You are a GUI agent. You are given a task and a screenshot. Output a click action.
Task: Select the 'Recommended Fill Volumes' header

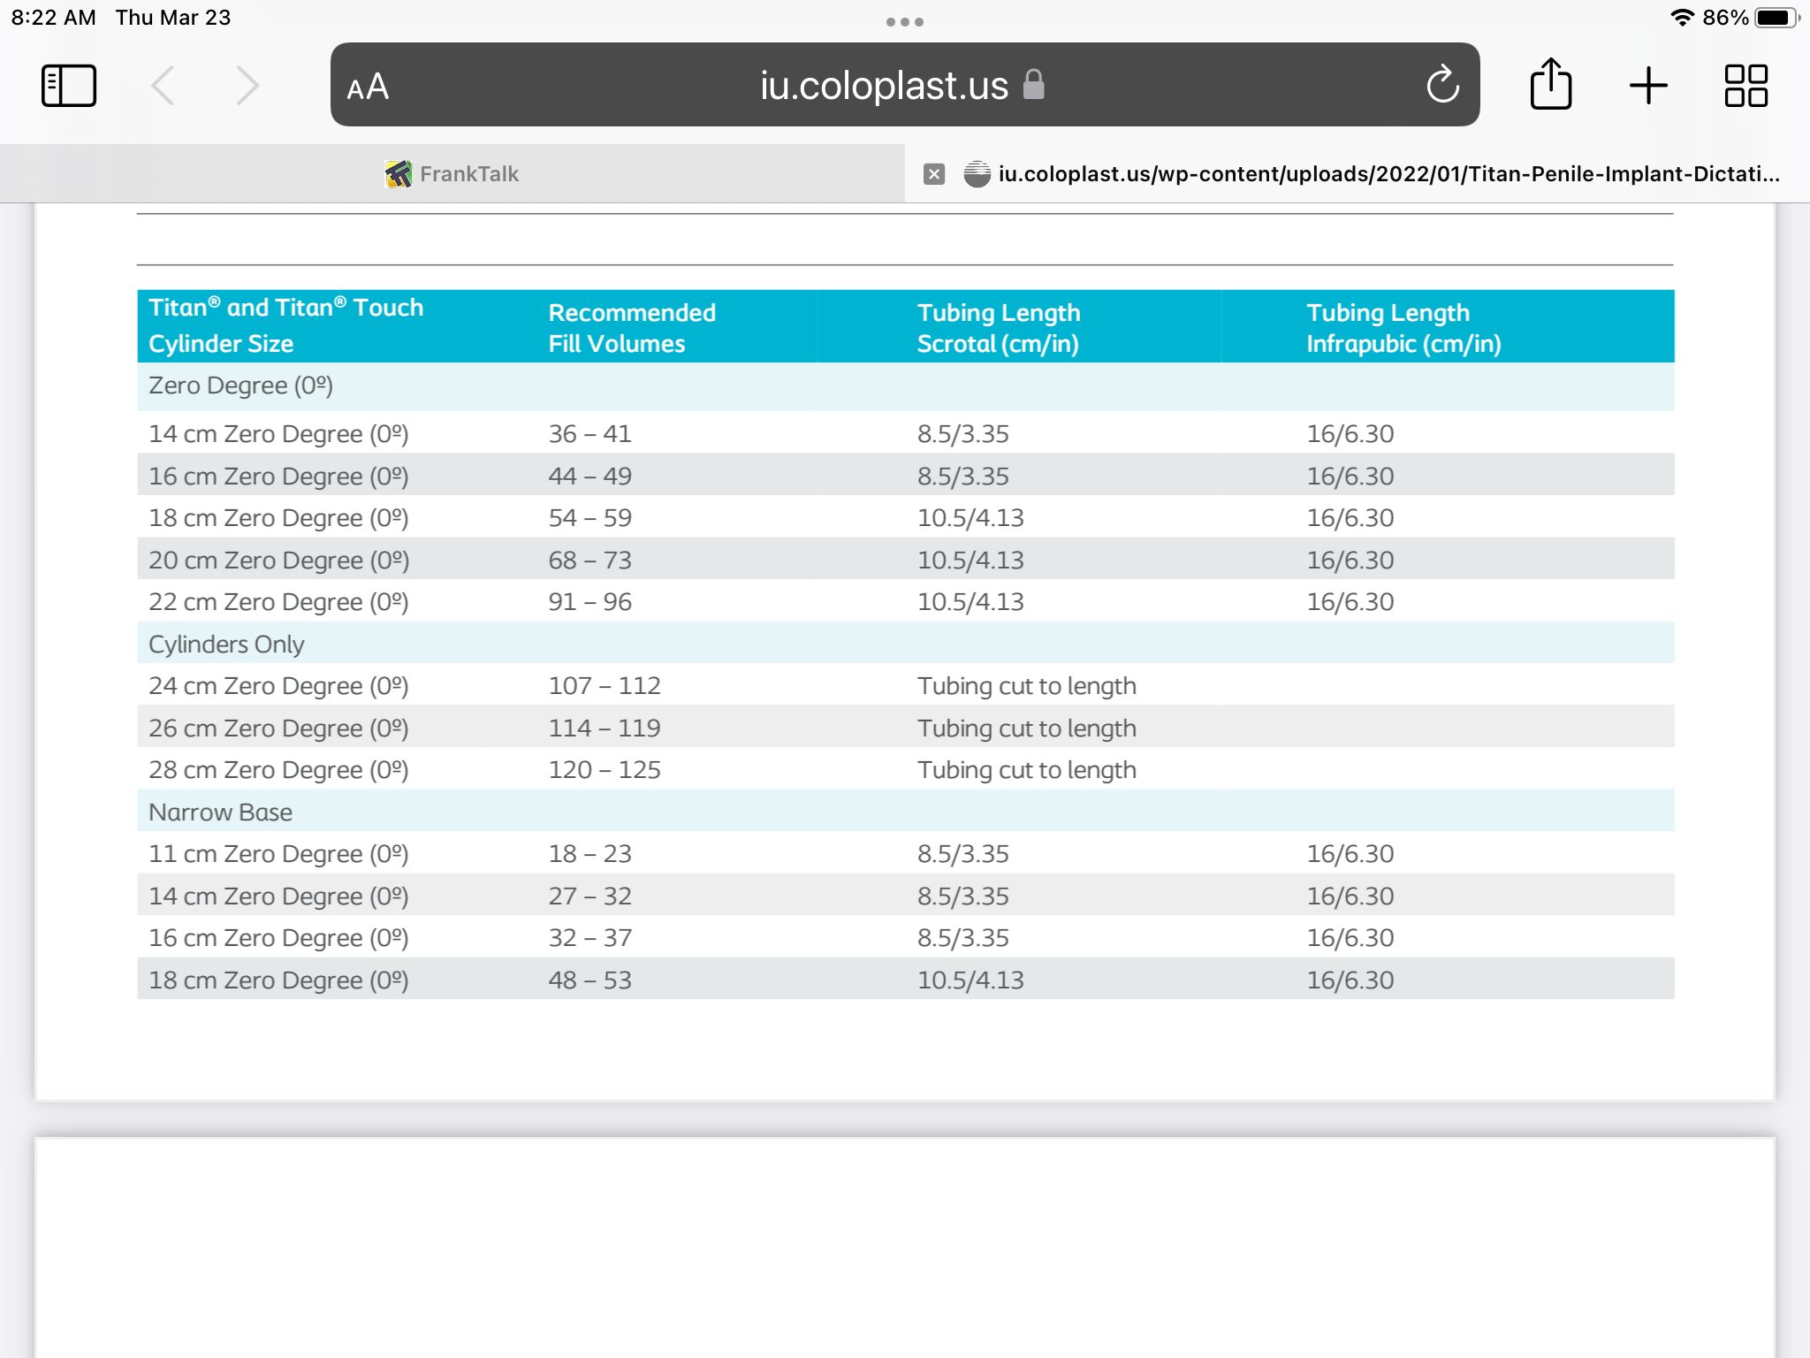coord(632,328)
